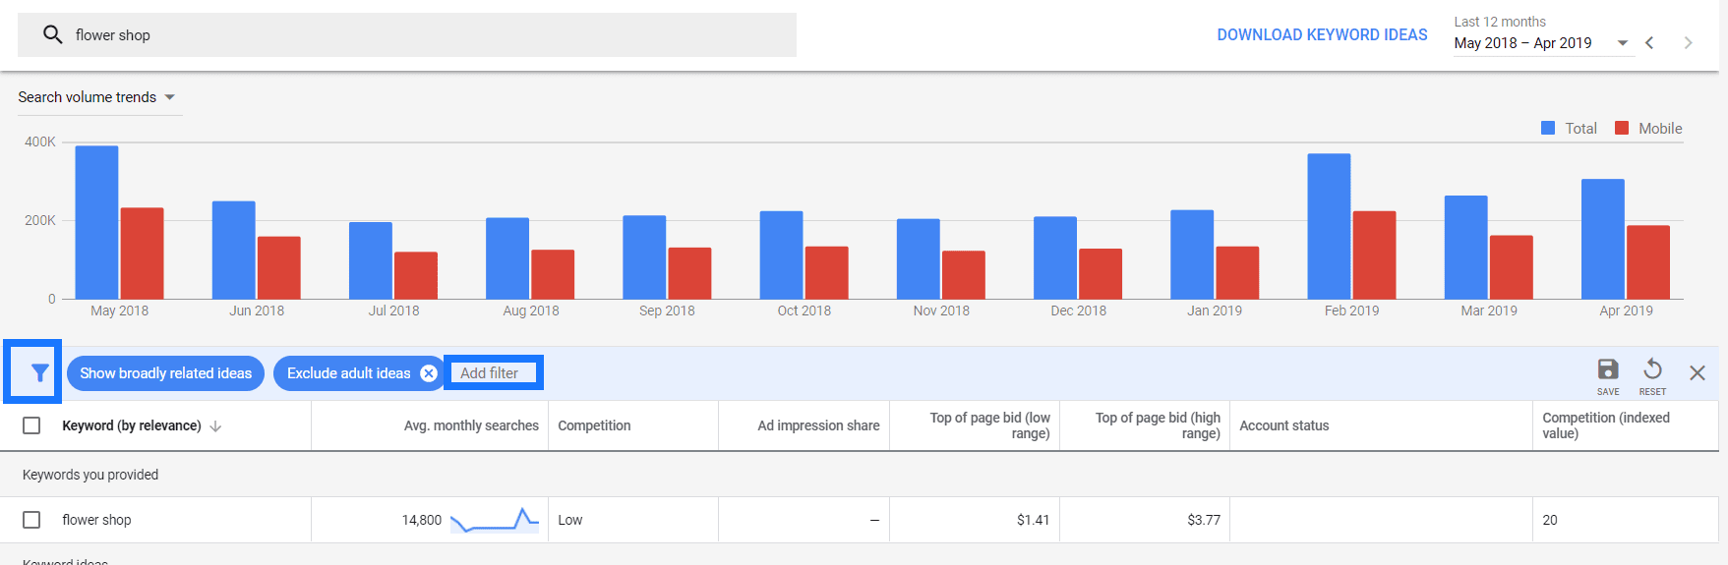This screenshot has height=565, width=1728.
Task: Expand the date range dropdown
Action: (x=1623, y=43)
